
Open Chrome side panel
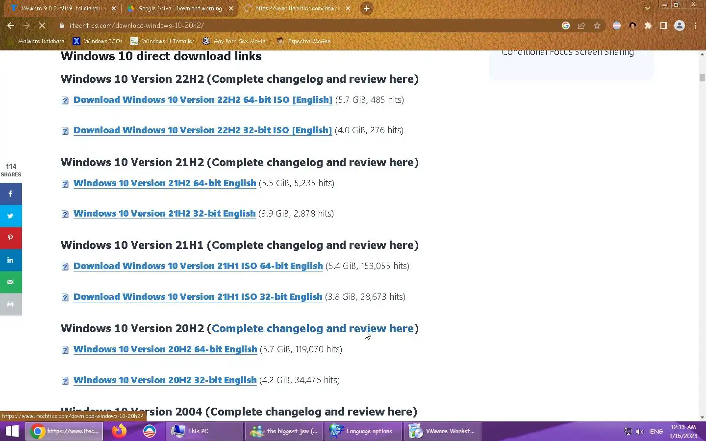pos(664,25)
